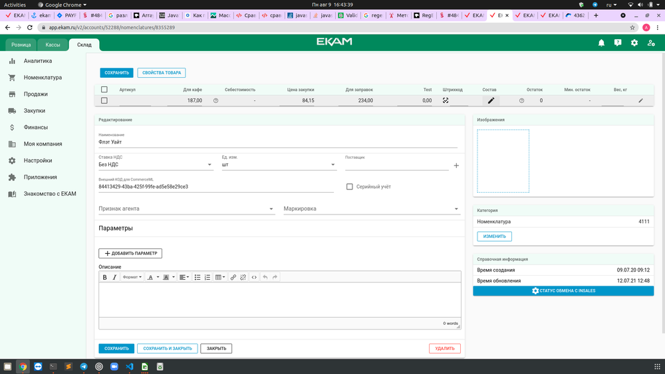Click the barcode scan icon in Штрихкод column
Screen dimensions: 665x374
(446, 100)
